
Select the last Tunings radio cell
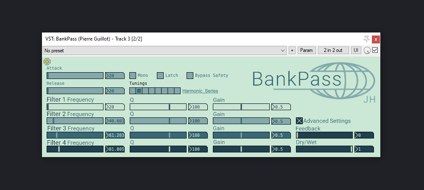tap(177, 91)
